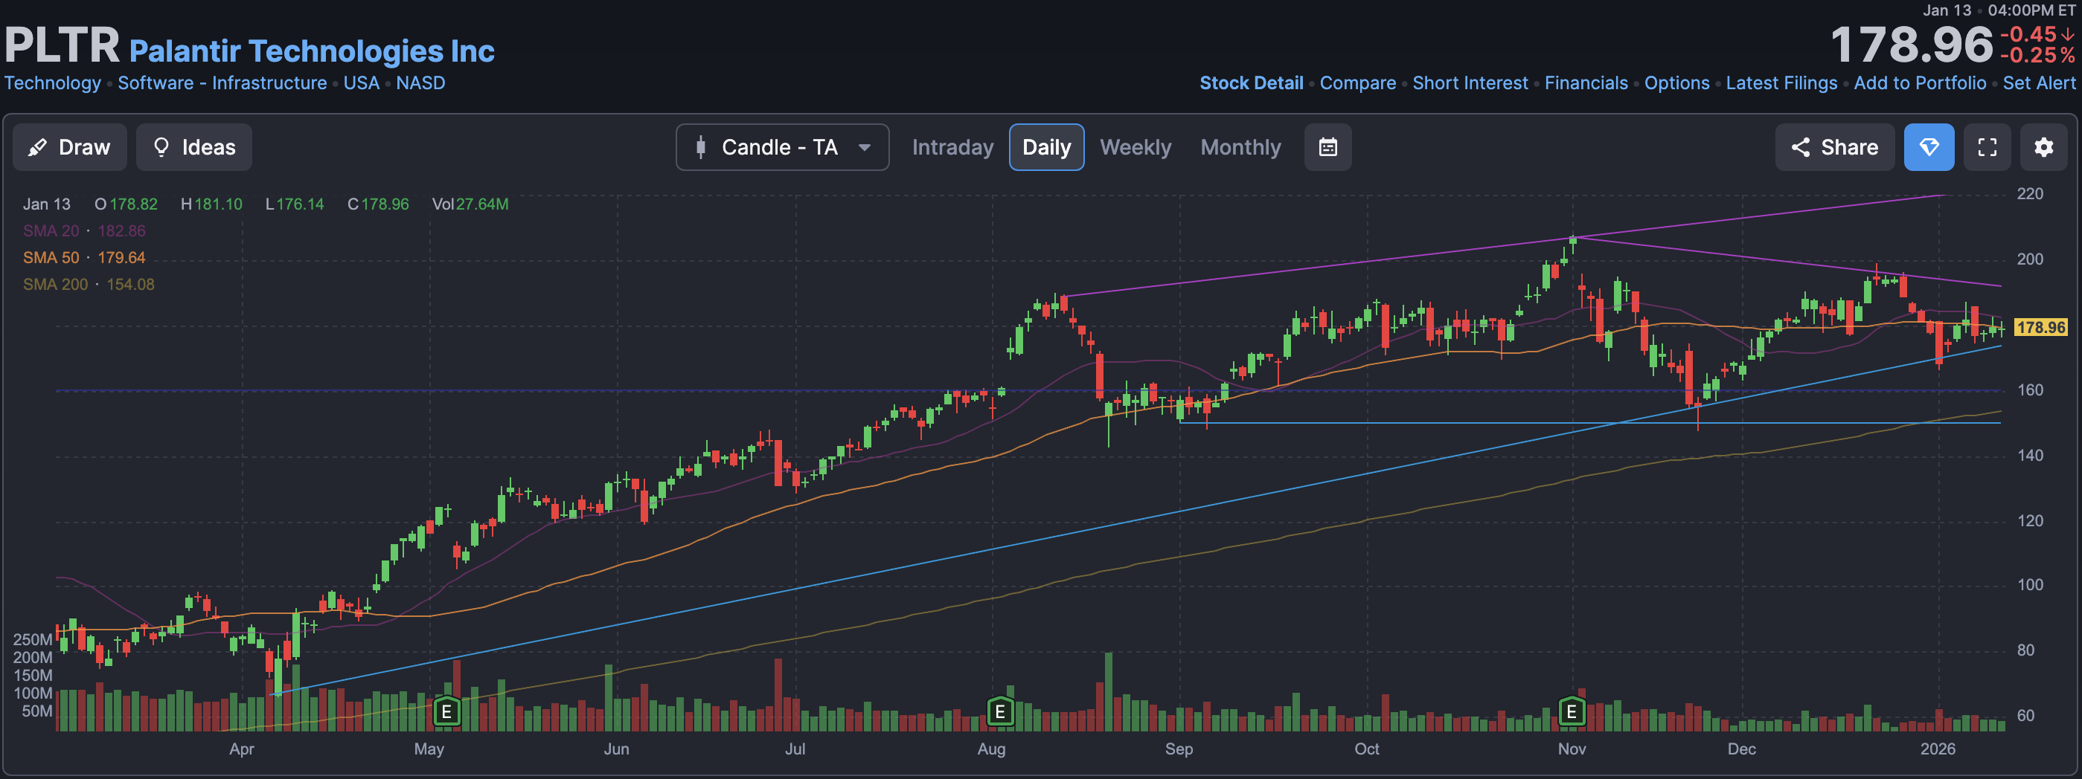Viewport: 2082px width, 779px height.
Task: Click the November earnings E marker
Action: point(1572,711)
